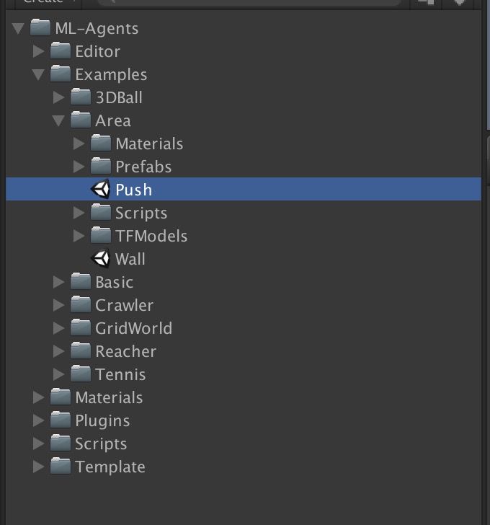Click the TFModels folder icon
This screenshot has width=490, height=525.
click(x=101, y=235)
